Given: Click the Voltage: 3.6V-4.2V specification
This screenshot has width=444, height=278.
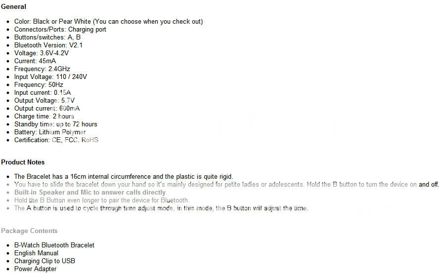Looking at the screenshot, I should click(42, 53).
